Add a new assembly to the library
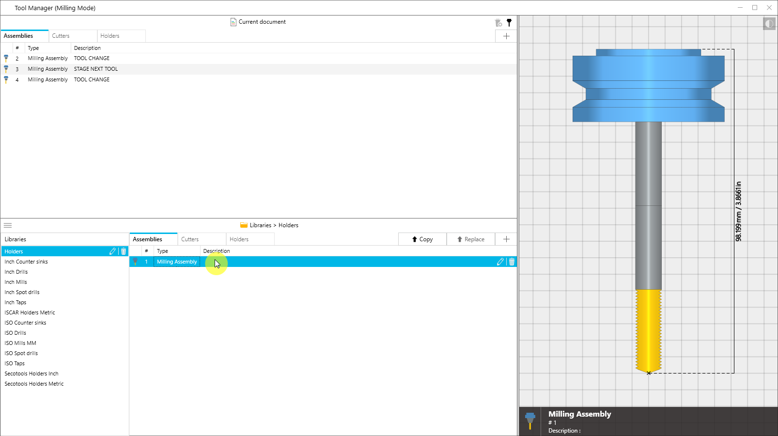Image resolution: width=778 pixels, height=436 pixels. pyautogui.click(x=506, y=239)
